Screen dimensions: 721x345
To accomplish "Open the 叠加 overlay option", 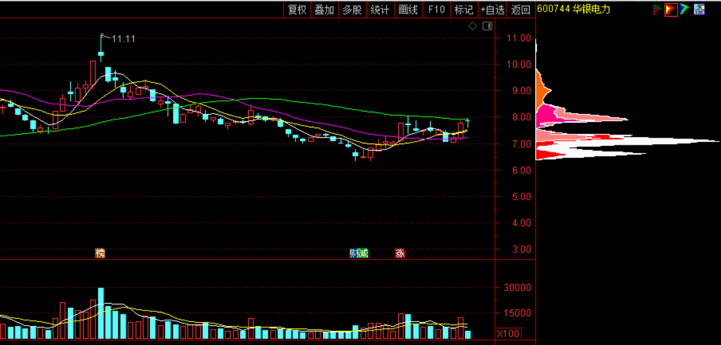I will pyautogui.click(x=324, y=10).
